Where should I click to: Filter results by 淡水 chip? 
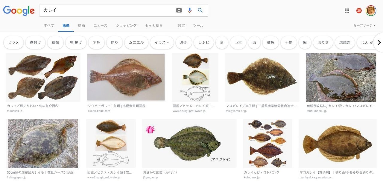[x=184, y=43]
